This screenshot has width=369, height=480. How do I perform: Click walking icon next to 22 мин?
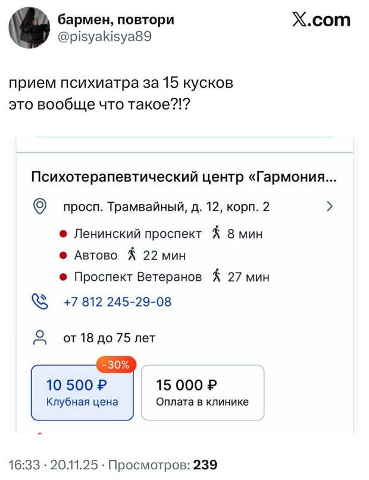[132, 255]
